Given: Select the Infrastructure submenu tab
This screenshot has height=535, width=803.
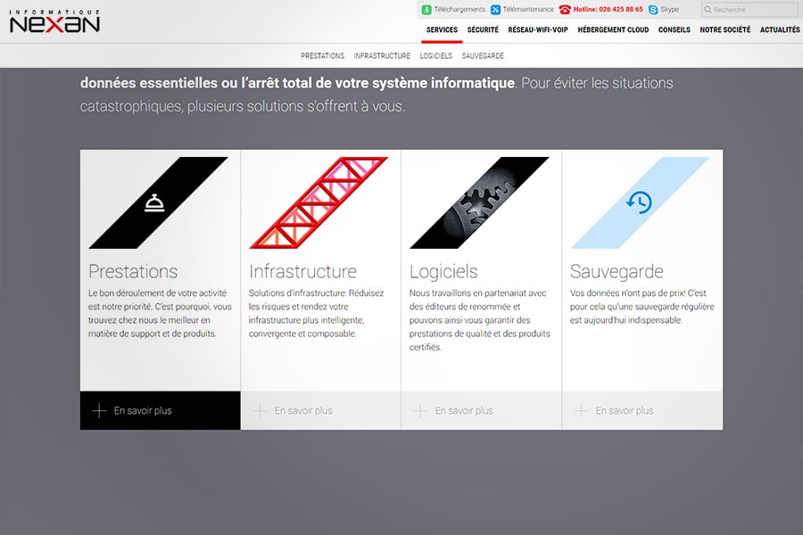Looking at the screenshot, I should pos(382,56).
